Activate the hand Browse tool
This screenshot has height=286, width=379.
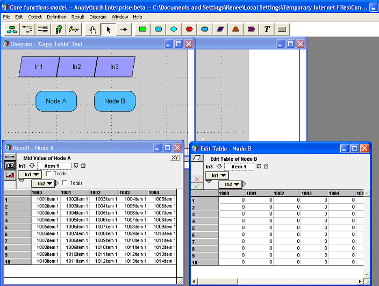click(x=93, y=30)
